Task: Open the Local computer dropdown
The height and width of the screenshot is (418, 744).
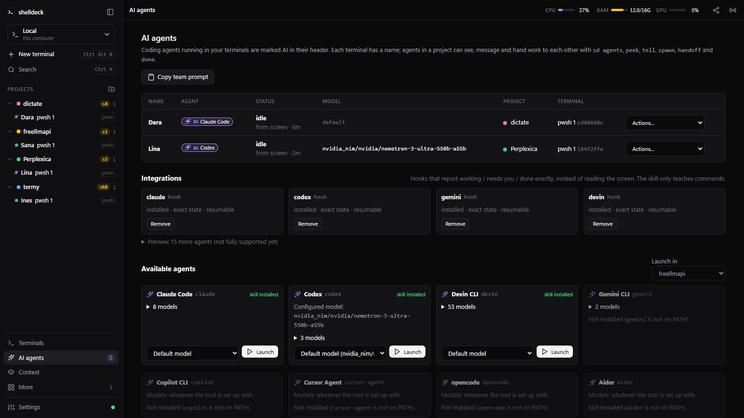Action: [x=61, y=34]
